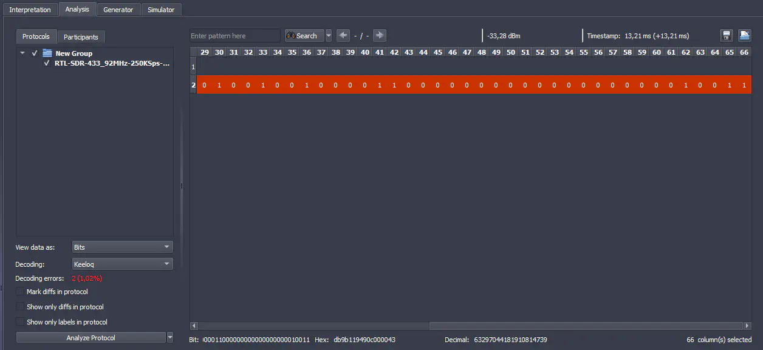Viewport: 763px width, 350px height.
Task: Click the Analyze Protocol button
Action: (x=91, y=338)
